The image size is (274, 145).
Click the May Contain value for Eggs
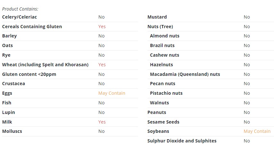112,93
